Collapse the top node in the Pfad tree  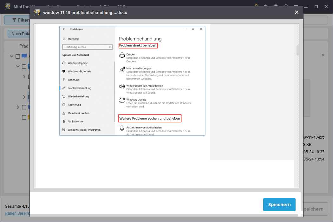pyautogui.click(x=11, y=56)
